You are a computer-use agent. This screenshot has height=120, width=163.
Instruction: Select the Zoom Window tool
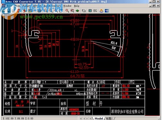[x=56, y=11]
